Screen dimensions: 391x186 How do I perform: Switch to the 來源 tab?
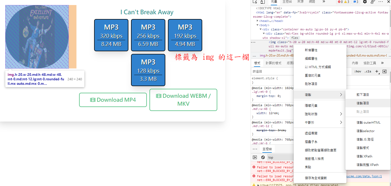click(x=300, y=2)
